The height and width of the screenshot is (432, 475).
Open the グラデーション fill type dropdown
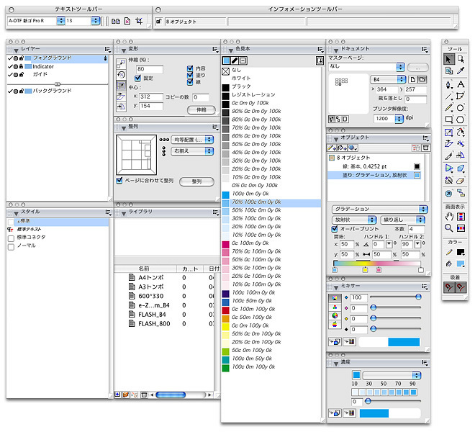point(380,210)
